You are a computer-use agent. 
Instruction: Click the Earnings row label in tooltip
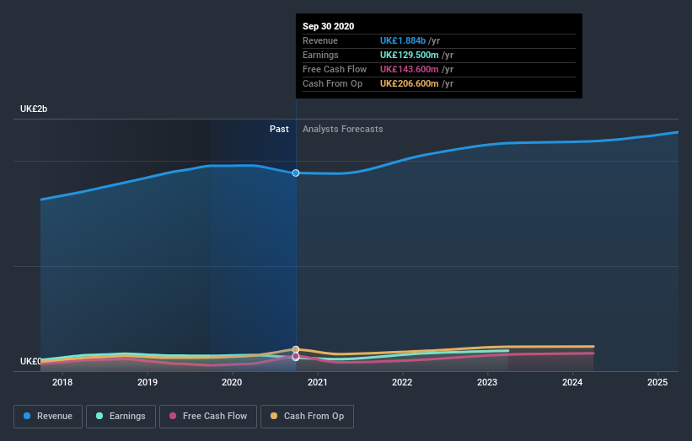click(320, 55)
